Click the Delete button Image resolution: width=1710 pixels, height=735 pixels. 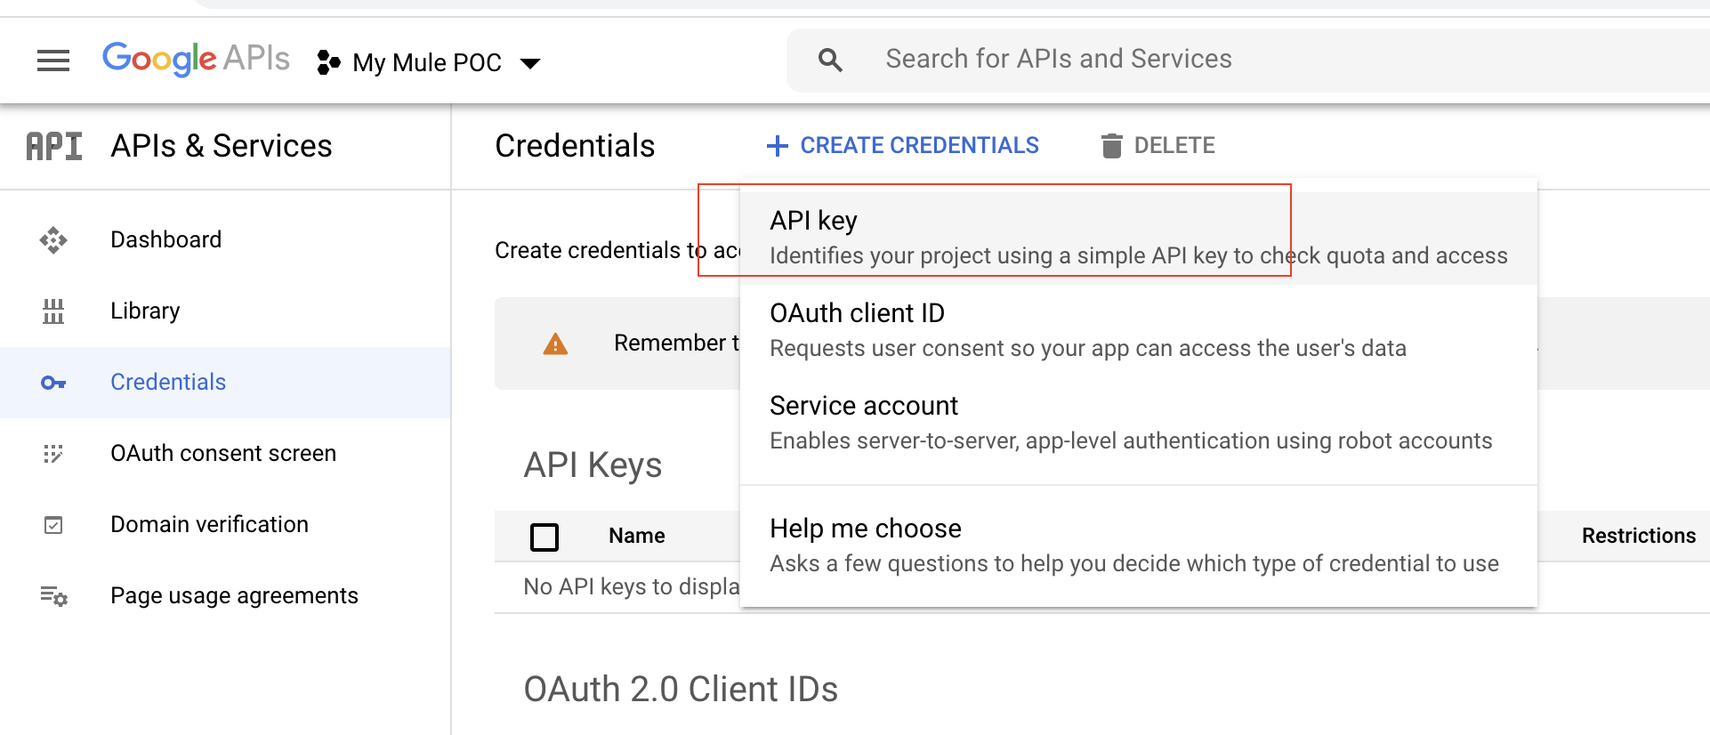coord(1157,146)
